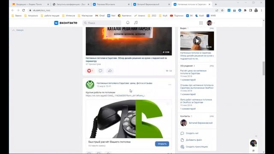Viewport: 274px width, 154px height.
Task: Open the Важно bookmarks folder
Action: (x=17, y=16)
